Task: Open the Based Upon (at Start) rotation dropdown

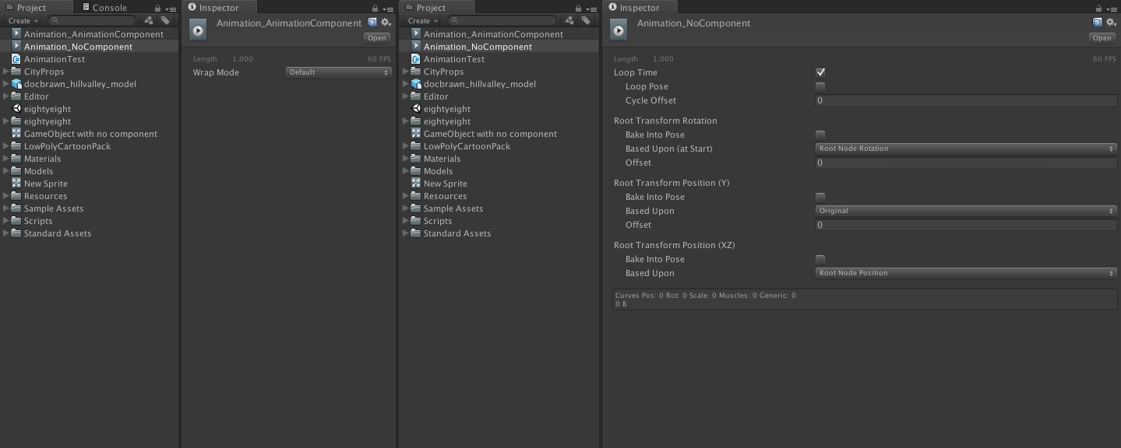Action: pos(966,149)
